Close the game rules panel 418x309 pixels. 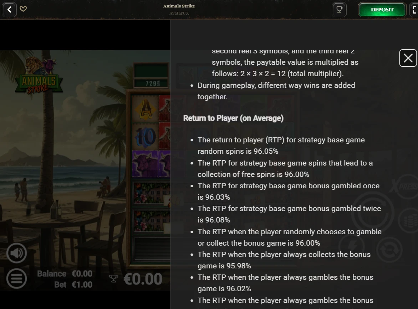pyautogui.click(x=408, y=58)
